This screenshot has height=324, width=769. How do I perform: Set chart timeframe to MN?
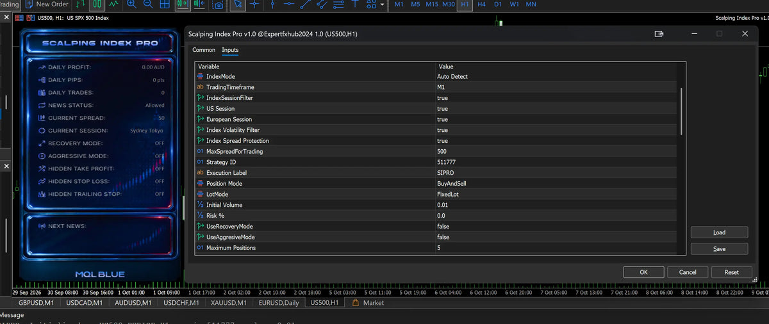pos(531,4)
